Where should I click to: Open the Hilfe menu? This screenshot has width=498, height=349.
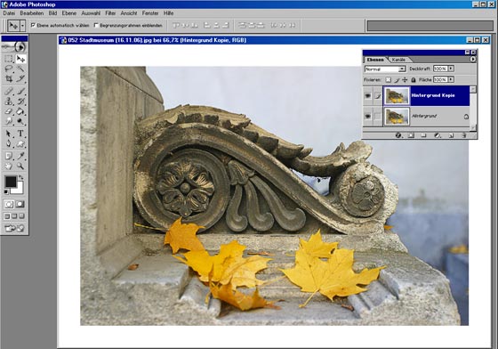click(168, 13)
